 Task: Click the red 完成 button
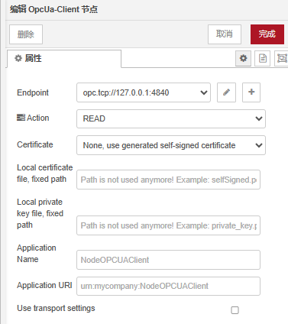pos(267,34)
